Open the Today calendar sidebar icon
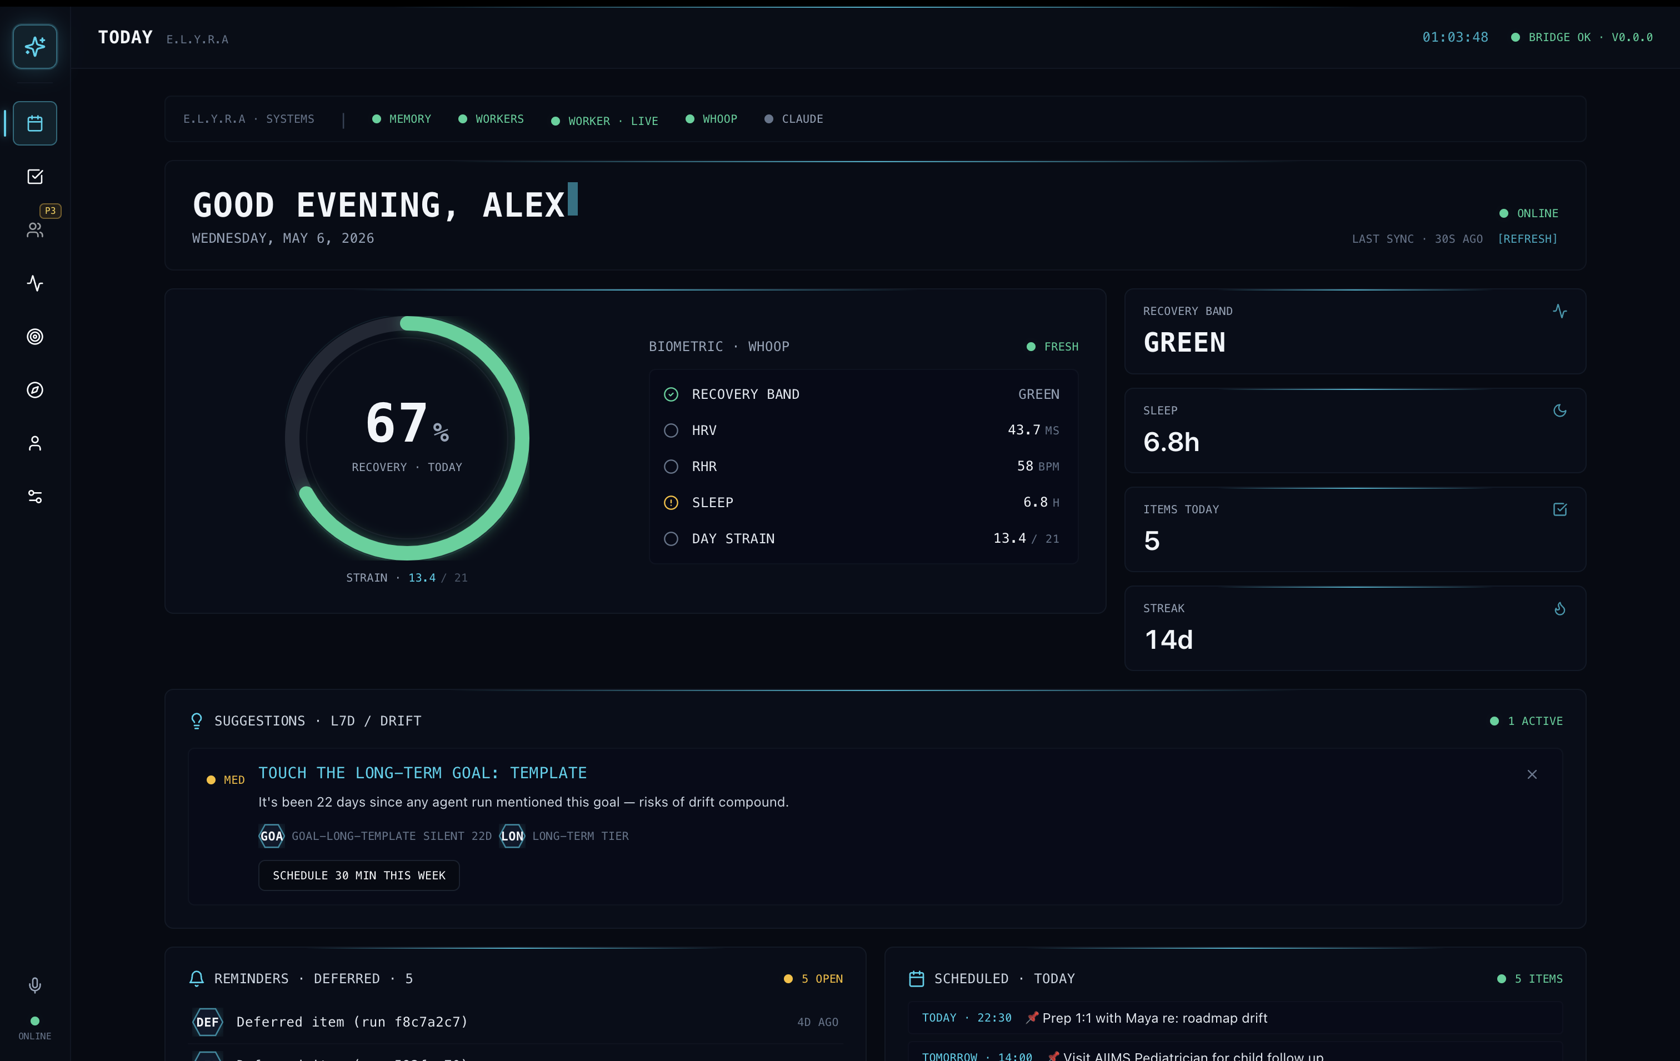1680x1061 pixels. point(35,123)
